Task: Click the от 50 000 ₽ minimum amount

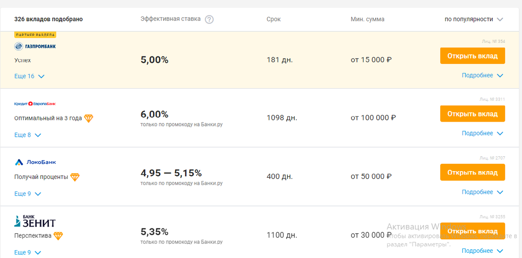Action: 371,177
